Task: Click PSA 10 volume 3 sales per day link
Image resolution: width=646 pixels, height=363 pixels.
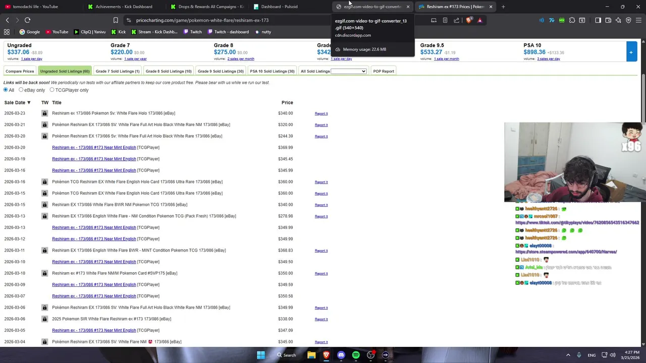Action: point(549,59)
